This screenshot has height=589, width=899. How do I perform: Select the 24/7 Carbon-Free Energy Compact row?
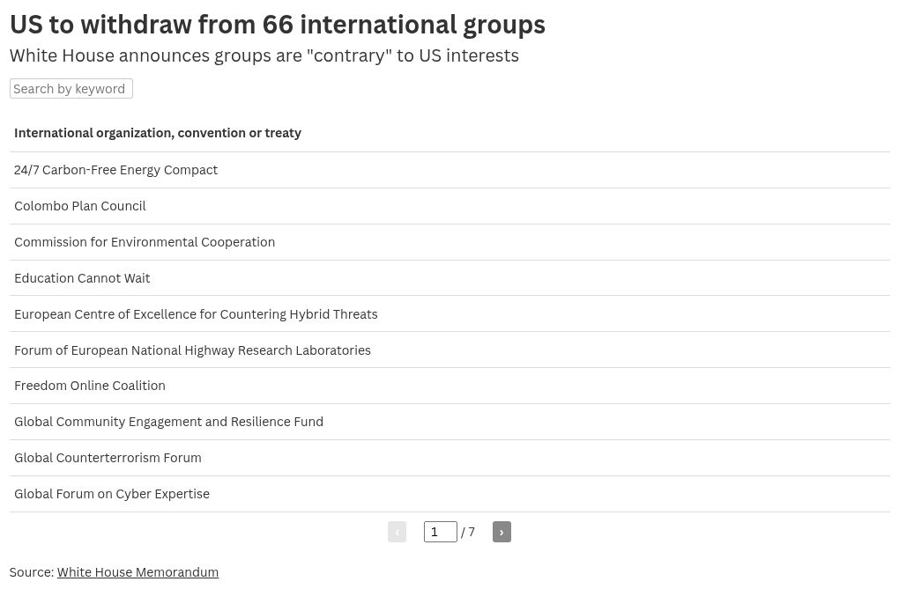pyautogui.click(x=115, y=170)
